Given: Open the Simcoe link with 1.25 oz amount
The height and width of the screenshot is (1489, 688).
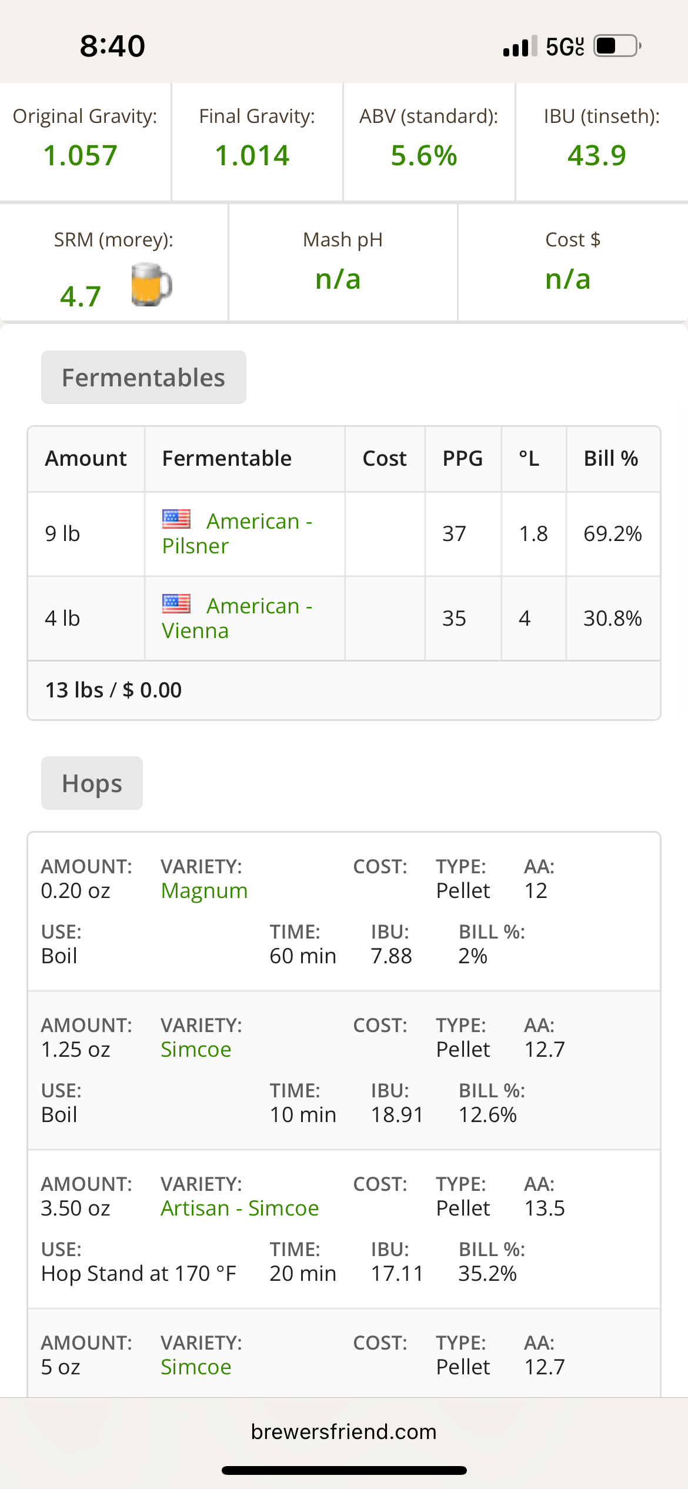Looking at the screenshot, I should [x=196, y=1049].
